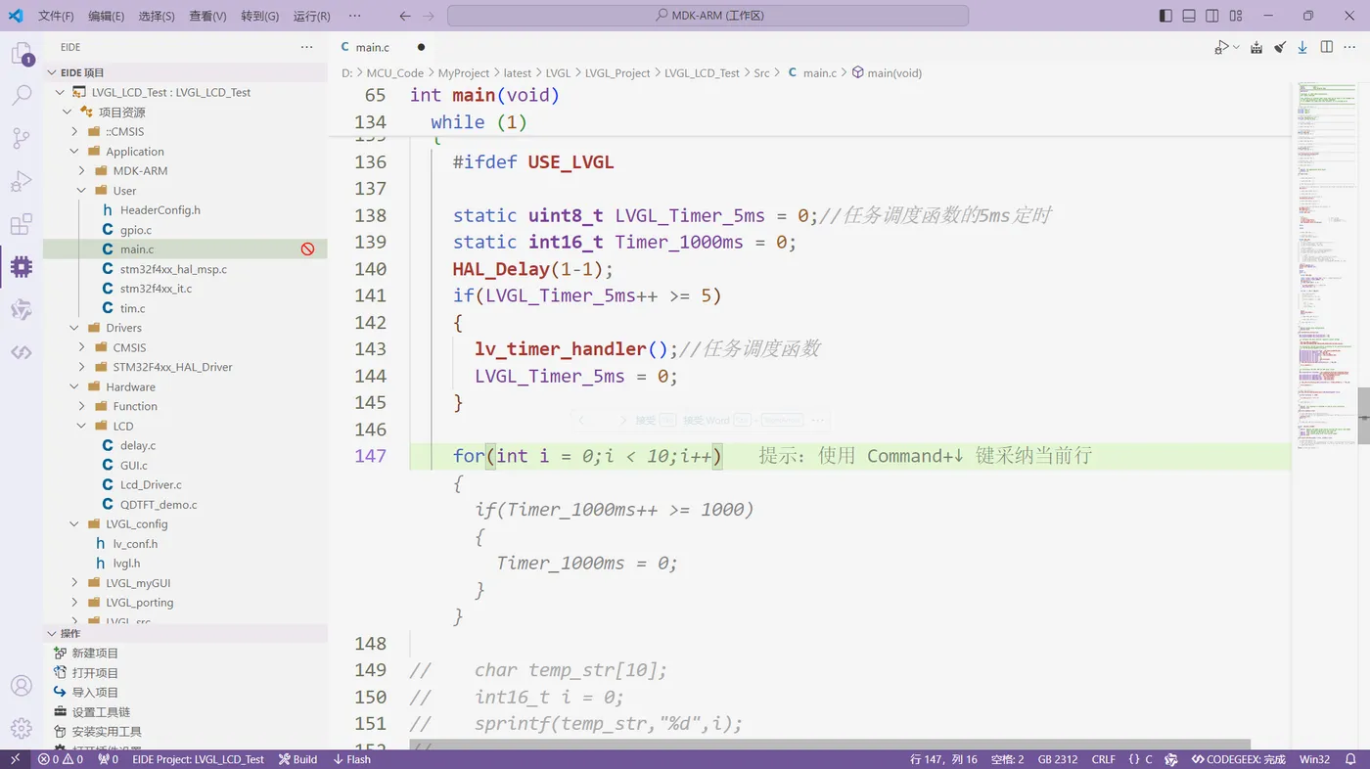Split the editor to the right
This screenshot has width=1370, height=769.
[x=1327, y=47]
